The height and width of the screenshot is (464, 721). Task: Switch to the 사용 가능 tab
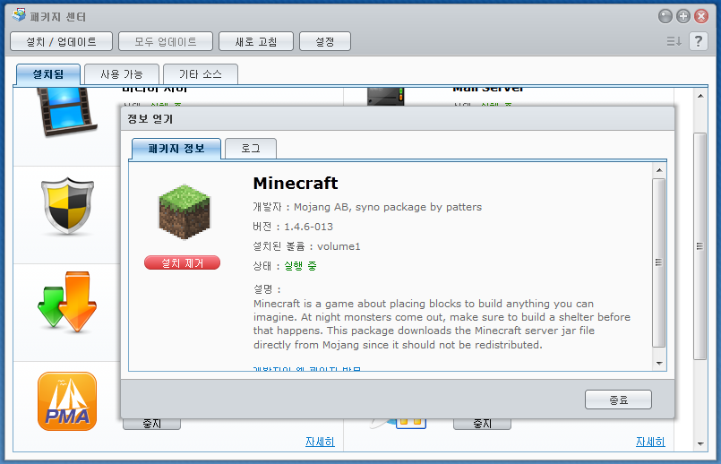(x=122, y=74)
